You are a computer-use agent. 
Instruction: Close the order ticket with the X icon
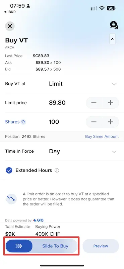(10, 26)
